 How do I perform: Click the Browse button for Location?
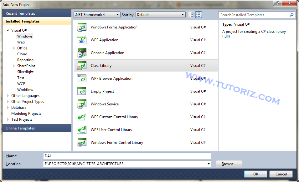click(229, 164)
